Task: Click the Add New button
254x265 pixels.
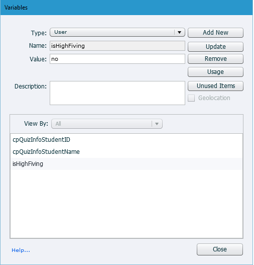Action: click(215, 33)
